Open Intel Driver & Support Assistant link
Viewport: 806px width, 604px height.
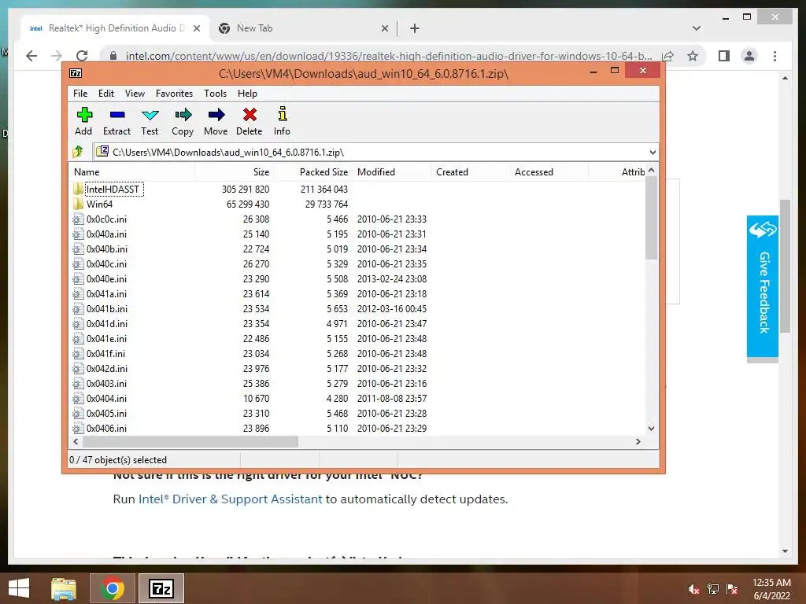231,499
